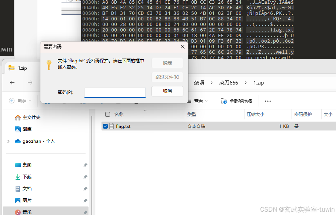The height and width of the screenshot is (215, 336).
Task: Select the flag.txt file name
Action: click(123, 126)
